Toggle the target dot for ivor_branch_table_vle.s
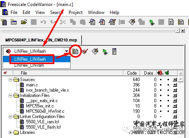Screen dimensions: 189x138 (161, 90)
